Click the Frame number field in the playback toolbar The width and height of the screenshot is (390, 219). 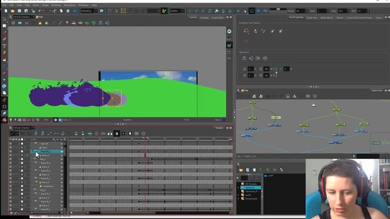point(300,11)
